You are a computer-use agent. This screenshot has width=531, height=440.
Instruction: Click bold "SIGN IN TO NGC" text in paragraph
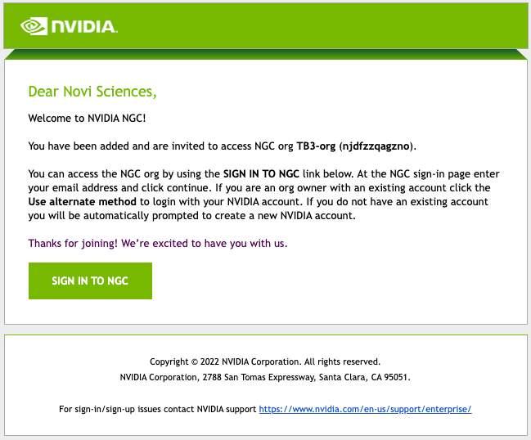click(x=262, y=174)
